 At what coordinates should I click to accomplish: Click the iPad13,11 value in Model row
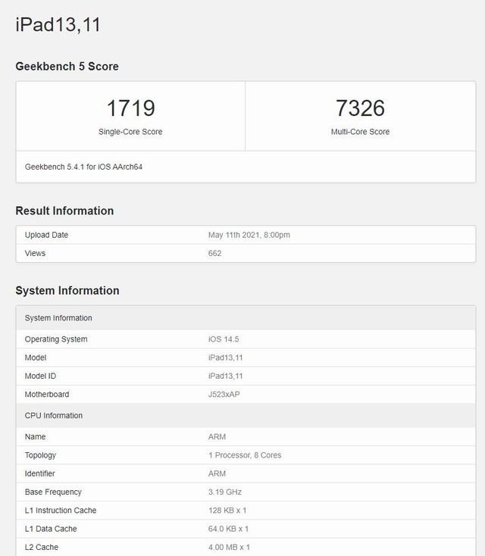point(225,358)
